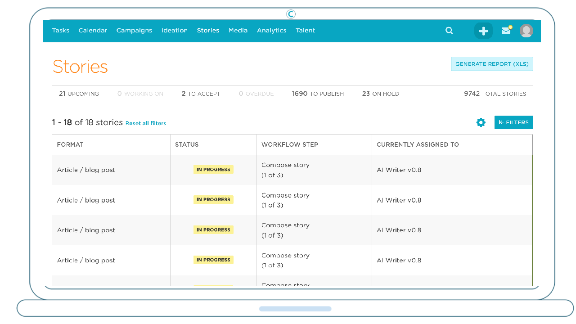The width and height of the screenshot is (576, 324).
Task: Open the Ideation section
Action: click(174, 31)
